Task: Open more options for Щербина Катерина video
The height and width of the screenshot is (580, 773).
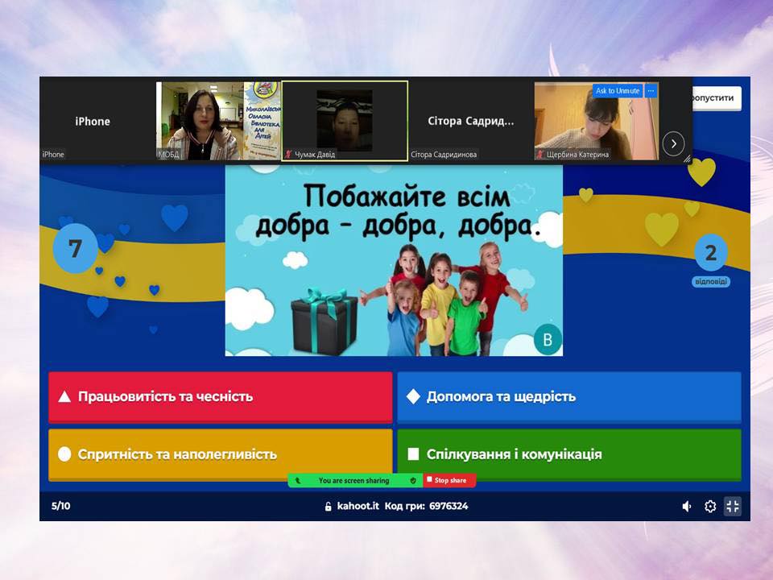Action: click(x=651, y=91)
